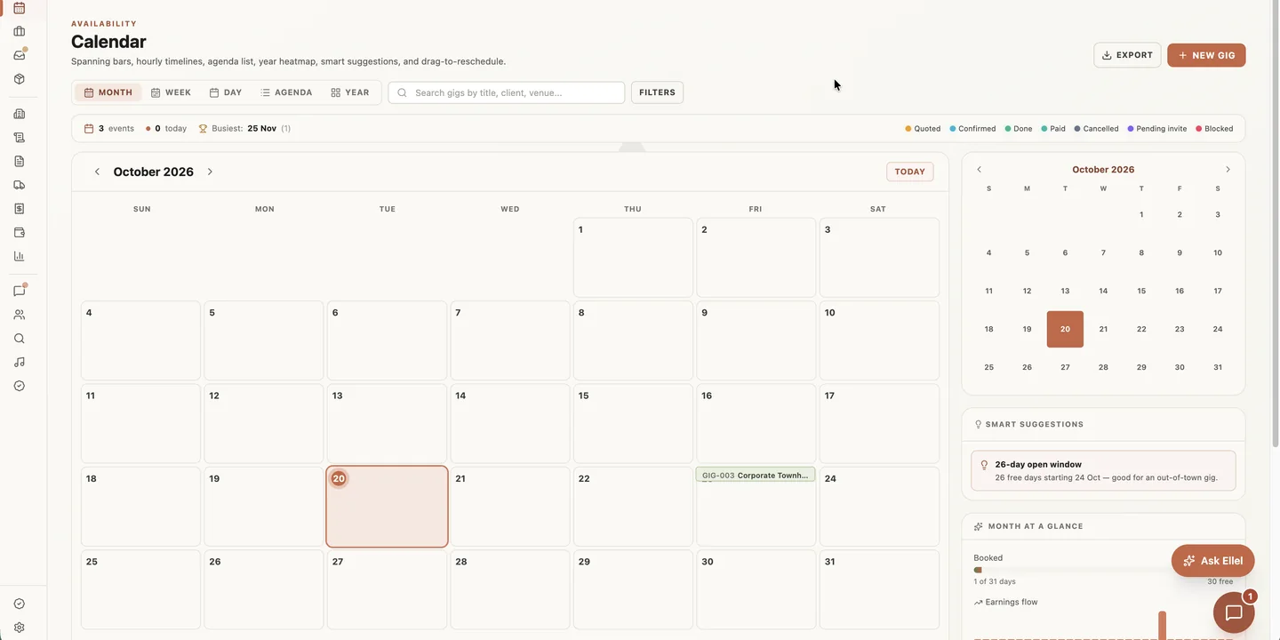
Task: Open the Ask Ellel assistant
Action: [x=1212, y=561]
